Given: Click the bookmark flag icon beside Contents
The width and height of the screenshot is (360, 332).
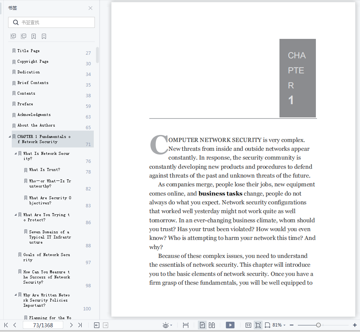Looking at the screenshot, I should pyautogui.click(x=14, y=93).
